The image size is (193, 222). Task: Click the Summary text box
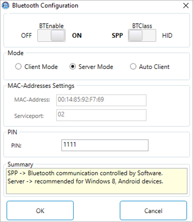[x=97, y=181]
